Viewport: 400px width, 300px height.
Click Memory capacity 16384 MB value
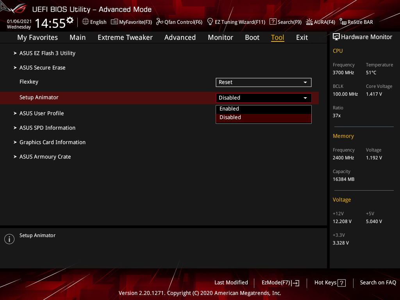click(x=344, y=179)
